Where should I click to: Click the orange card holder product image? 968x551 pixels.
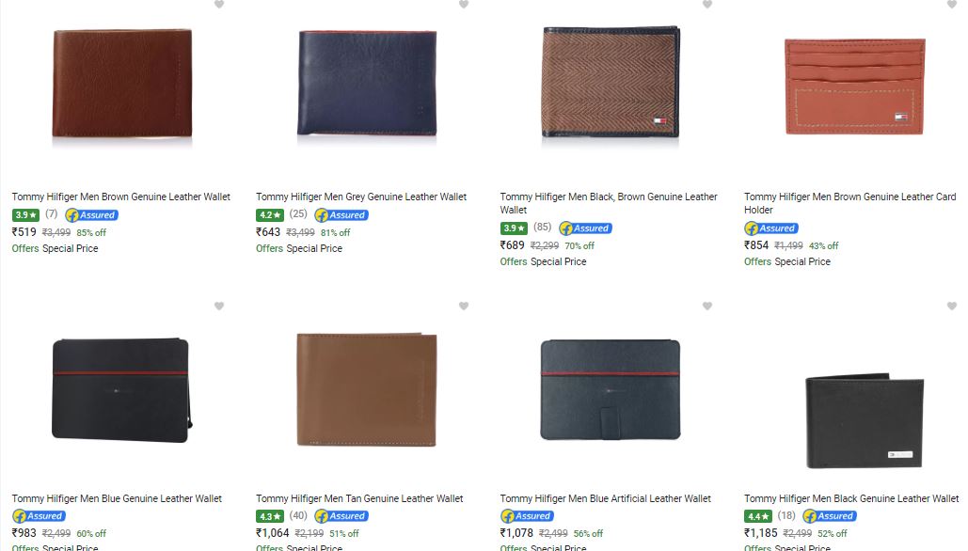(x=855, y=87)
